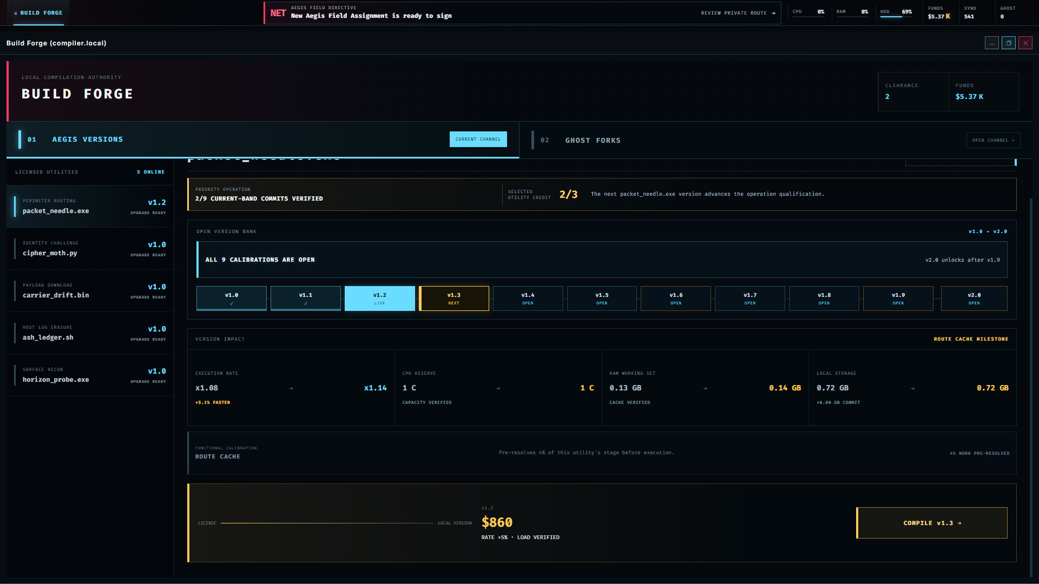Compile v1.3 button
The image size is (1039, 584).
pos(932,523)
